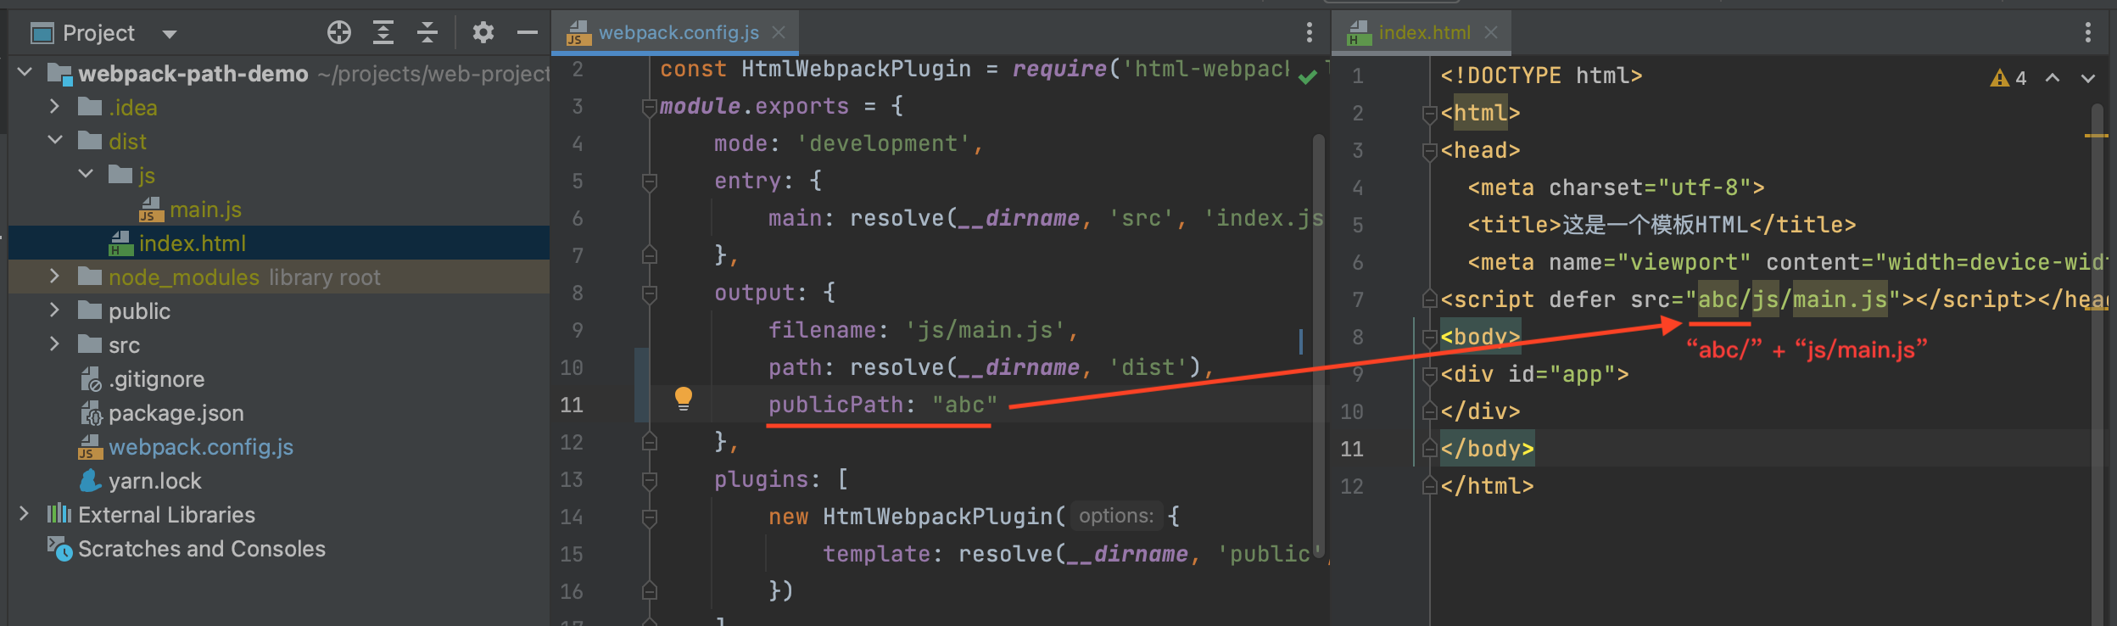The width and height of the screenshot is (2117, 626).
Task: Fold the html tag at line 2
Action: pos(1429,114)
